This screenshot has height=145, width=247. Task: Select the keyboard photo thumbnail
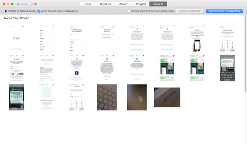107,97
